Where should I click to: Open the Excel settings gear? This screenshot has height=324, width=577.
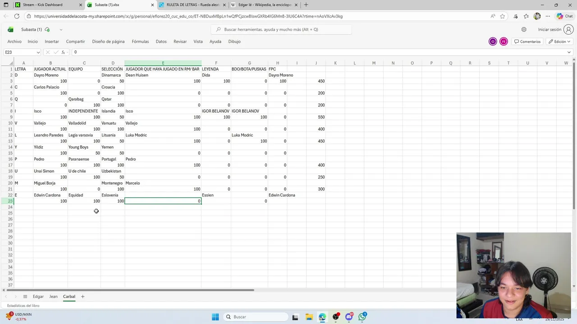[524, 30]
